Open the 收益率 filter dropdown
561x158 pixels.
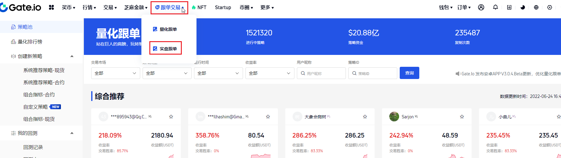point(270,73)
